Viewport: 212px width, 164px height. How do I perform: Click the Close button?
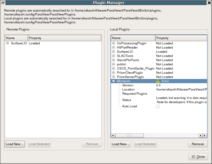(198, 157)
